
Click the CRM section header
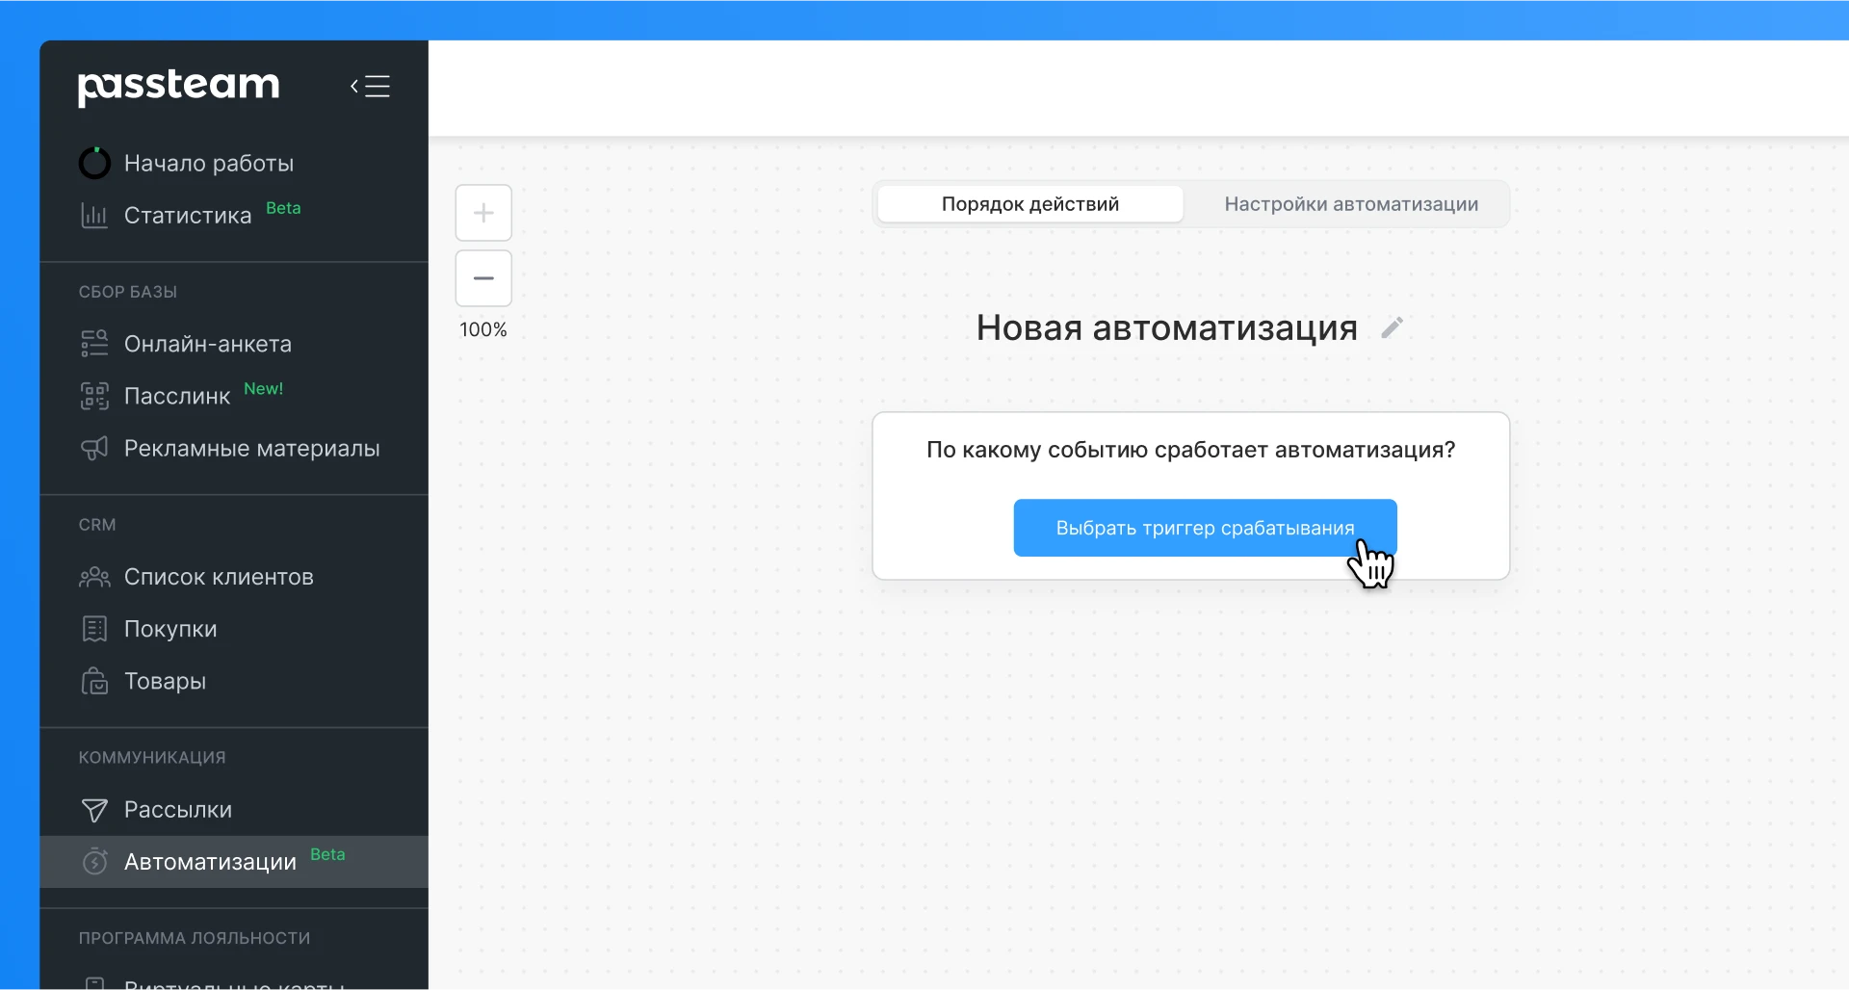tap(97, 525)
